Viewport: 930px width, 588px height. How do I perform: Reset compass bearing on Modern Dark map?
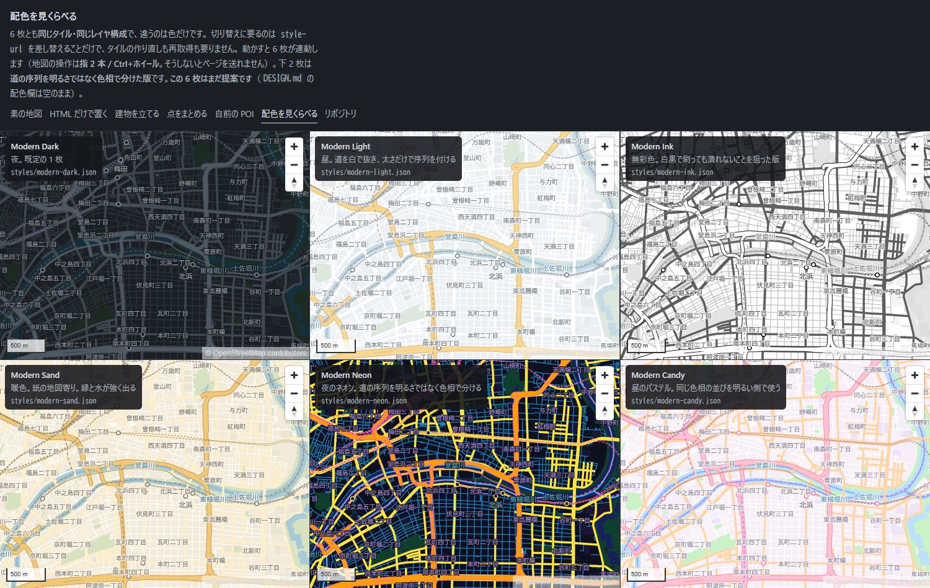click(x=294, y=183)
